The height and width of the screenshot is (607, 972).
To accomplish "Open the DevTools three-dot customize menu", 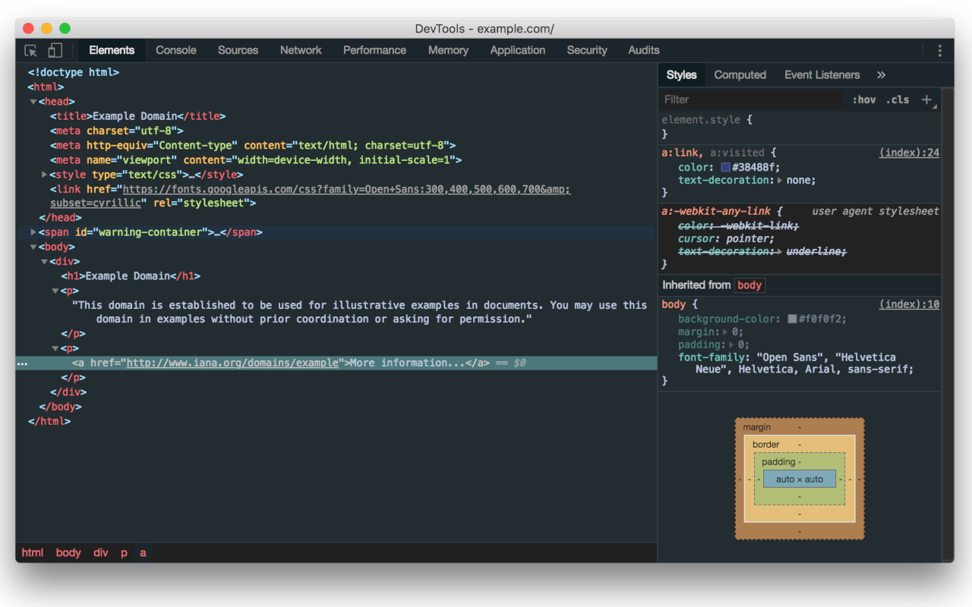I will click(939, 51).
